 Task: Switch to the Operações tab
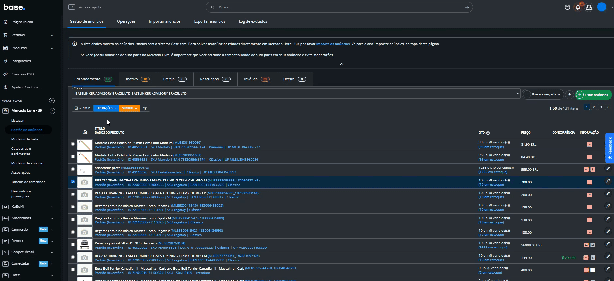(126, 21)
